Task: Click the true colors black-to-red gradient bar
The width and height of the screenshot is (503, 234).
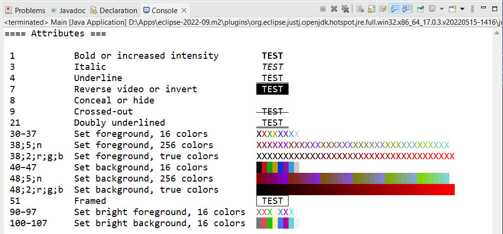Action: (x=355, y=189)
